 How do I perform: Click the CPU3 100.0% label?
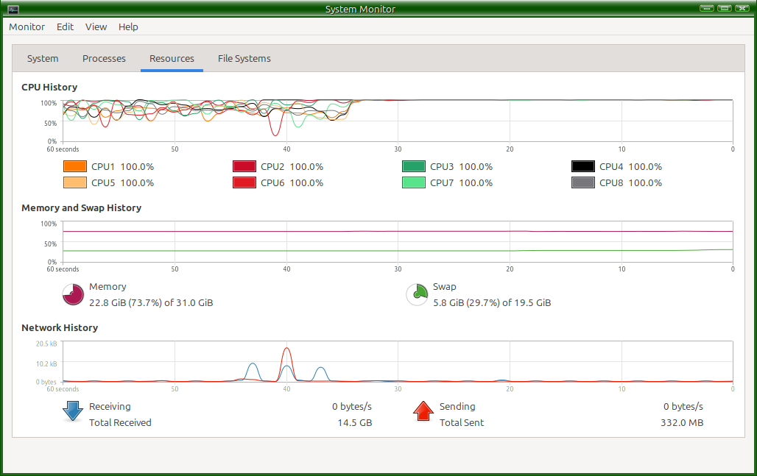[462, 167]
